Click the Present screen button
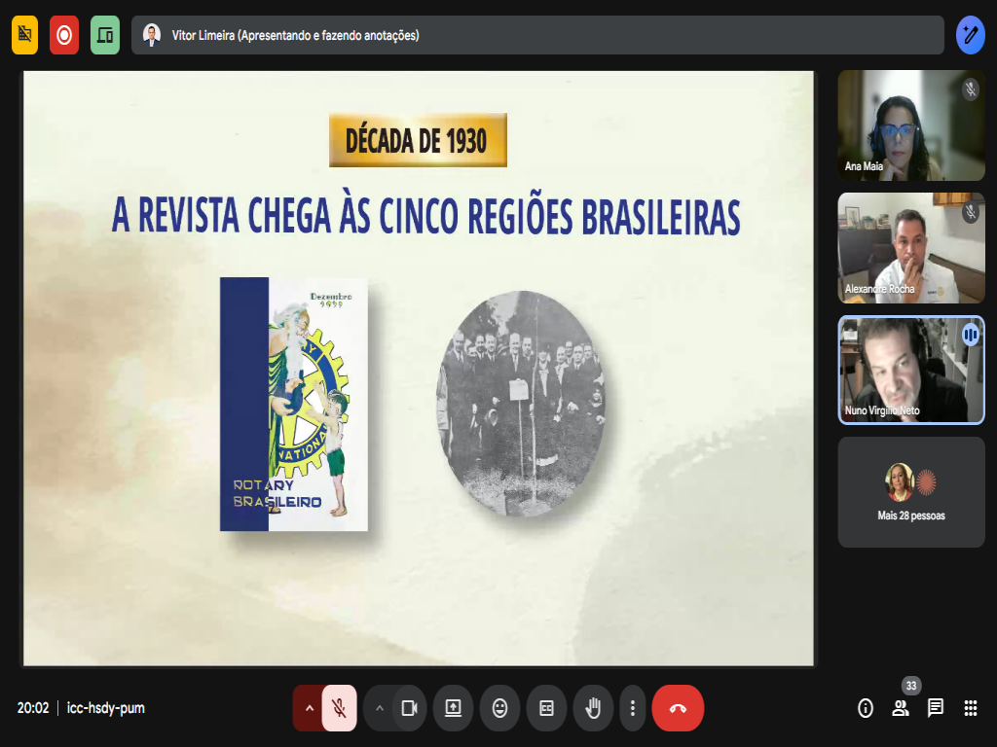The width and height of the screenshot is (997, 747). click(x=453, y=708)
